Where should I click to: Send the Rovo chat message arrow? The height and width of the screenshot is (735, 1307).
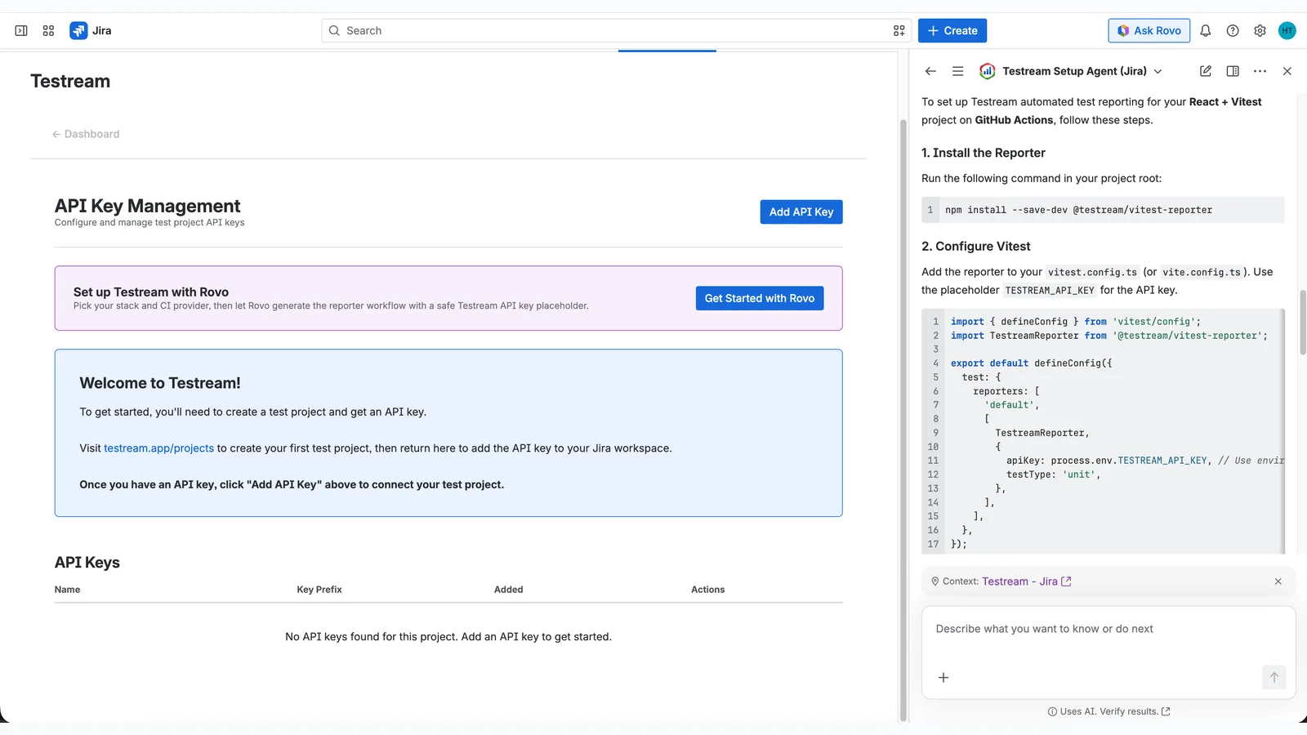coord(1274,678)
